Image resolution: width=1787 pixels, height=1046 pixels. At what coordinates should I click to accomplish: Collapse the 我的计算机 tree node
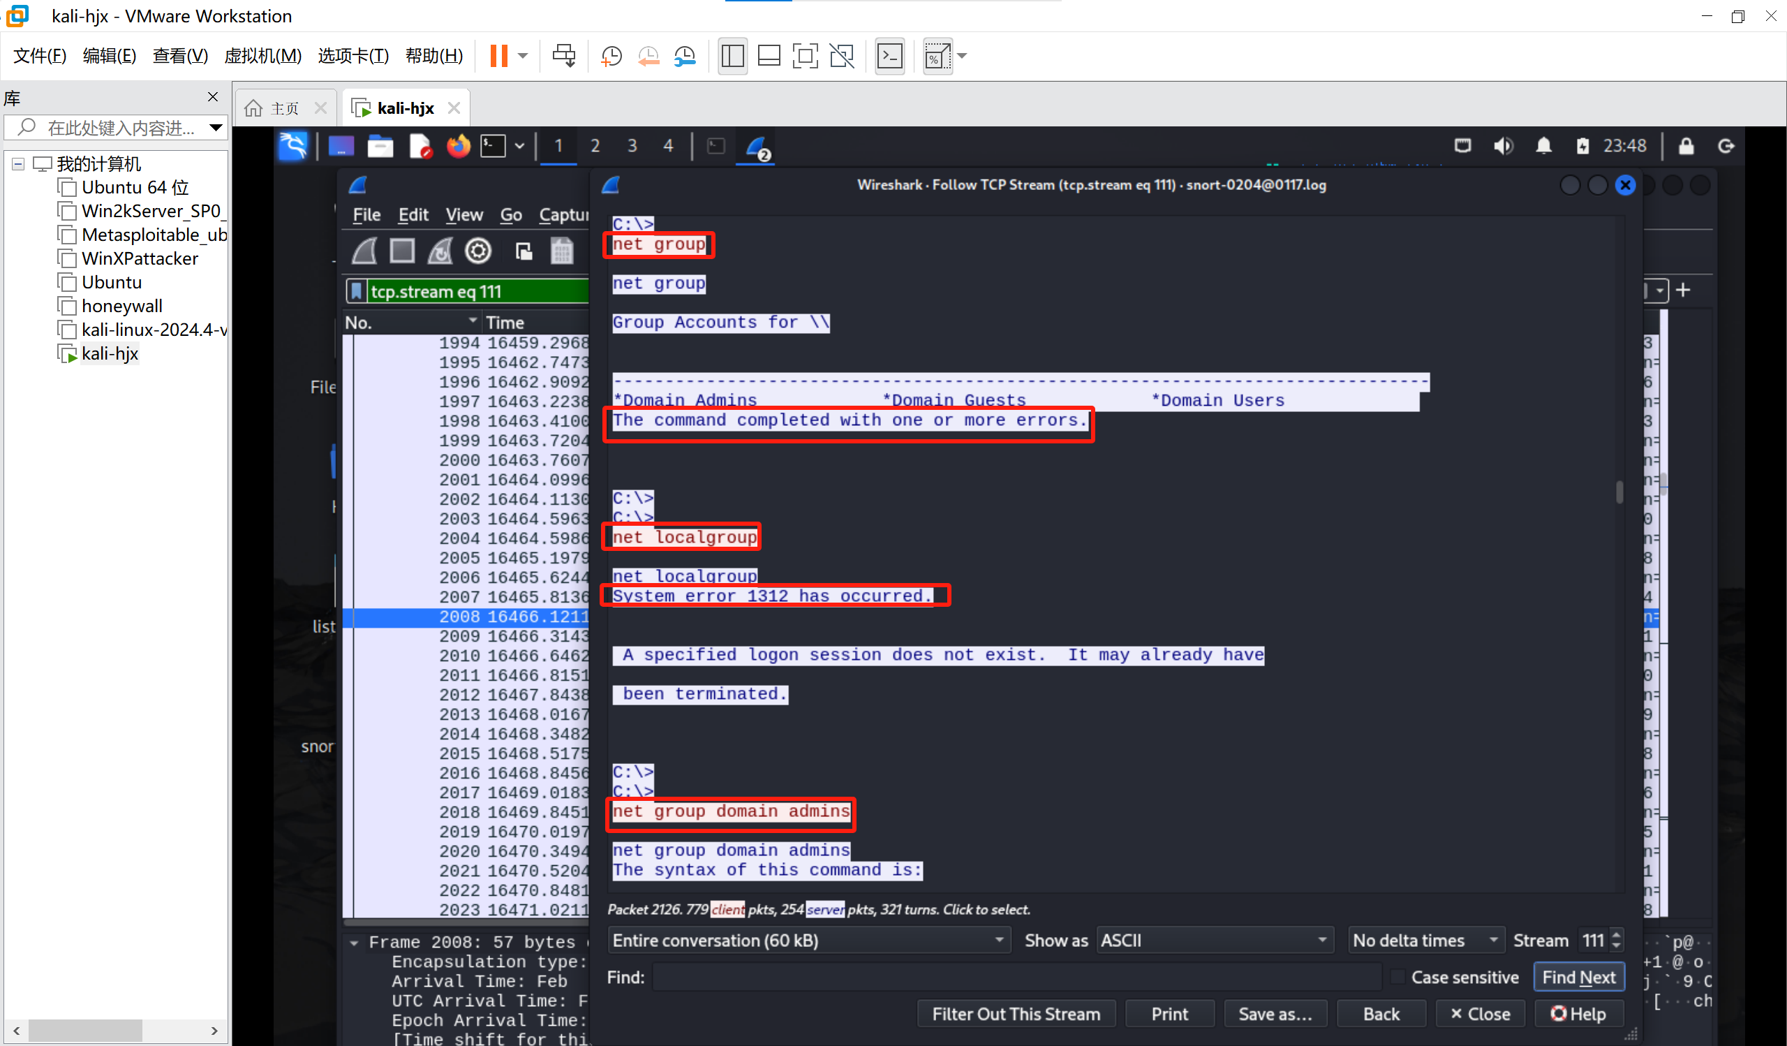pos(18,164)
